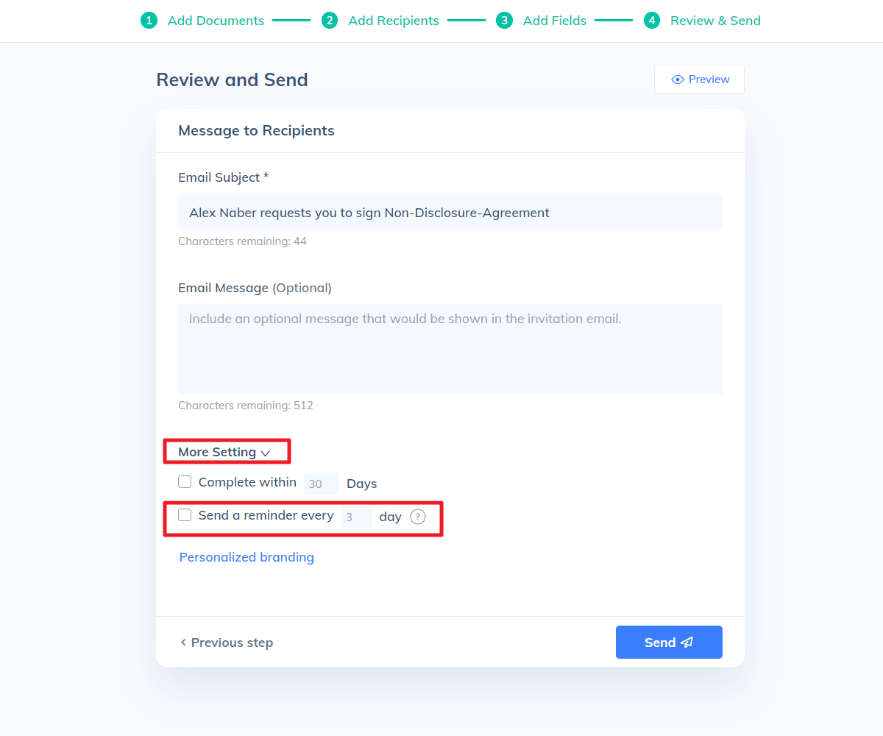Open Personalized branding
Image resolution: width=883 pixels, height=736 pixels.
tap(247, 557)
